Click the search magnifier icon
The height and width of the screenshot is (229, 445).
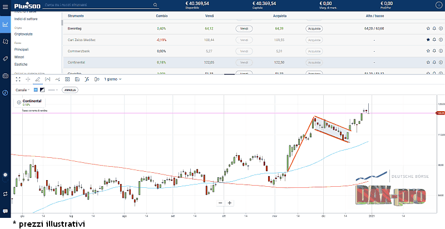155,5
